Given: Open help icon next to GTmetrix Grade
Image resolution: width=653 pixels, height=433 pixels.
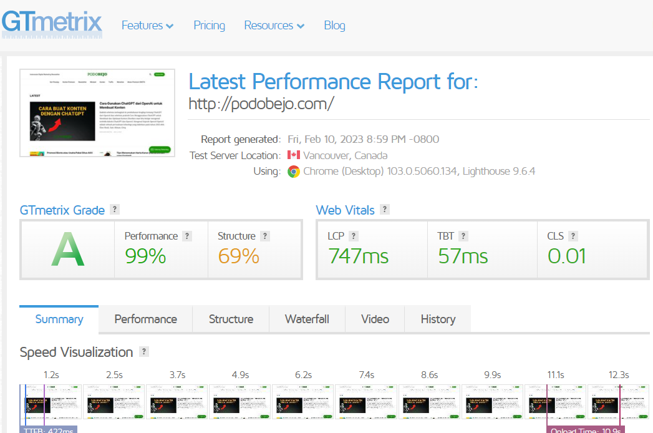Looking at the screenshot, I should [x=115, y=209].
